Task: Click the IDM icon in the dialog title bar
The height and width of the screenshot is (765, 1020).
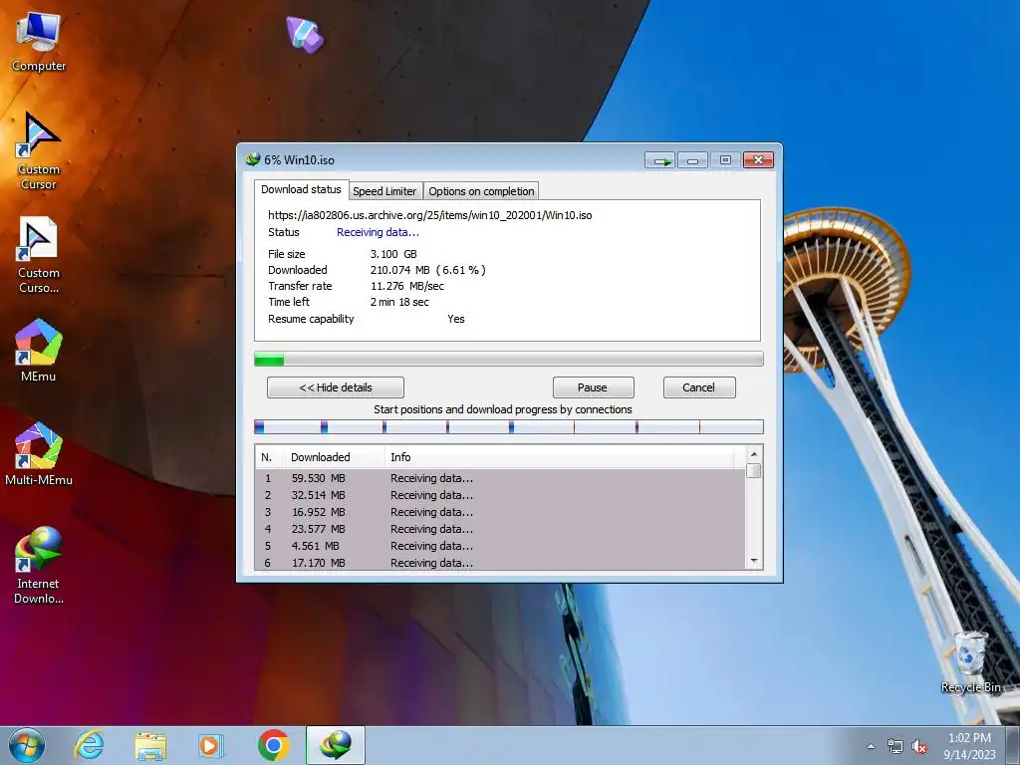Action: [252, 159]
